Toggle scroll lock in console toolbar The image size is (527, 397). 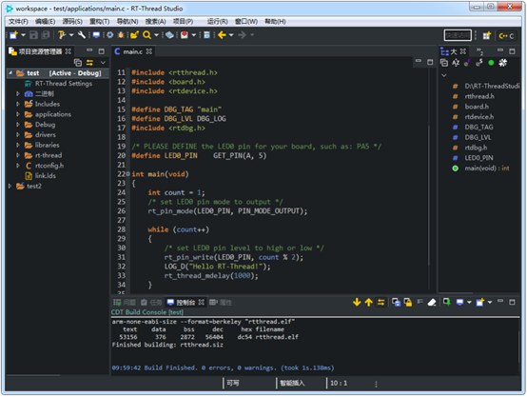pyautogui.click(x=408, y=302)
